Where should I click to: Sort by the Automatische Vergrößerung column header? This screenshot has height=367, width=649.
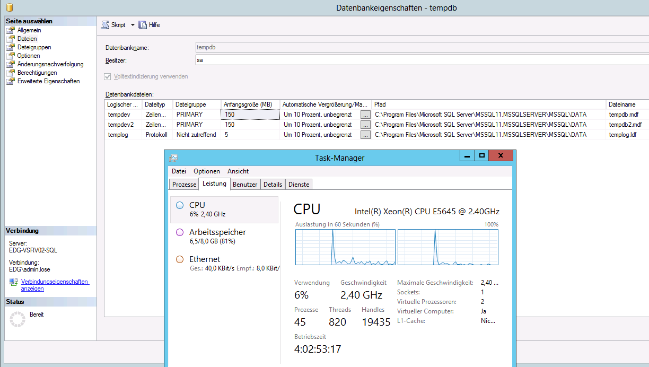326,104
